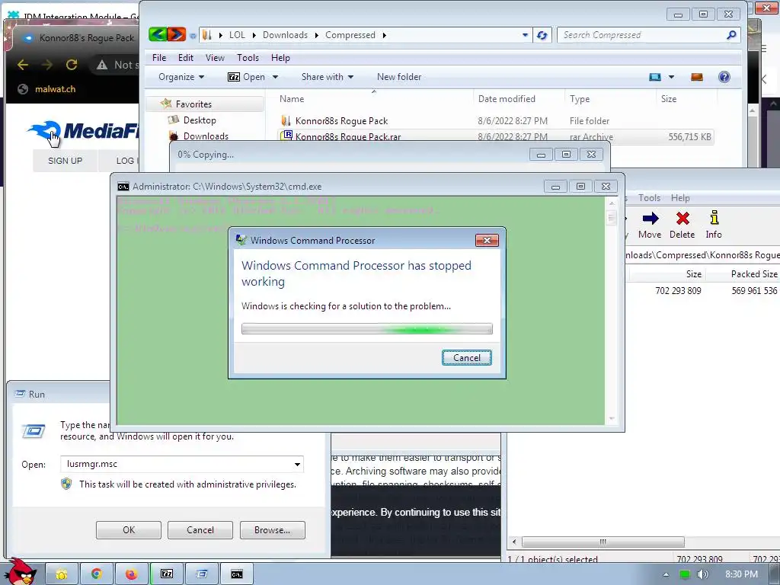The width and height of the screenshot is (780, 585).
Task: Click the 7-Zip horizontal scrollbar
Action: pos(603,542)
